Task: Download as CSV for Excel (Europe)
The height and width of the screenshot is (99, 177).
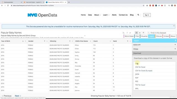Action: pyautogui.click(x=144, y=71)
